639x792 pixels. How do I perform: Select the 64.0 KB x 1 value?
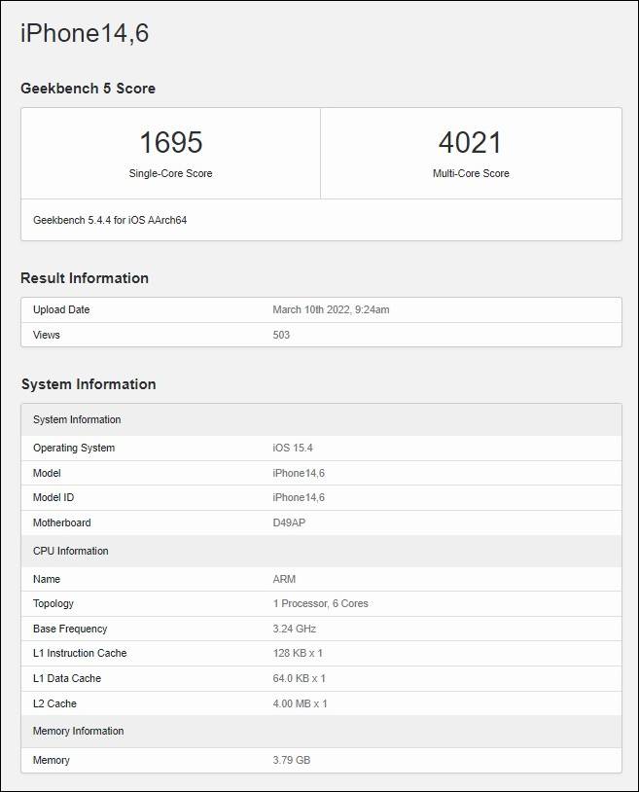pyautogui.click(x=300, y=678)
